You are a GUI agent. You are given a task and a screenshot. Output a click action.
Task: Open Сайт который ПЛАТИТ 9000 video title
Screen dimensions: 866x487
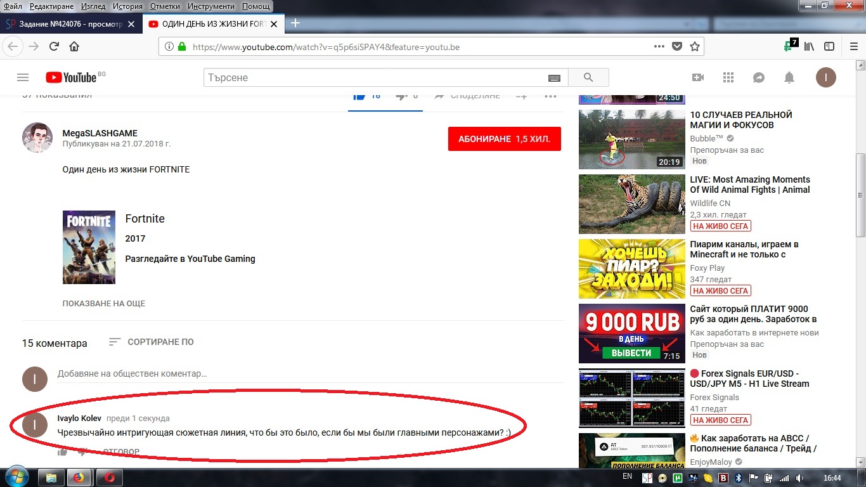pyautogui.click(x=753, y=314)
